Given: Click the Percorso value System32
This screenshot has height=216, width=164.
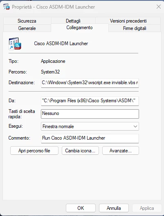Looking at the screenshot, I should click(x=50, y=72).
